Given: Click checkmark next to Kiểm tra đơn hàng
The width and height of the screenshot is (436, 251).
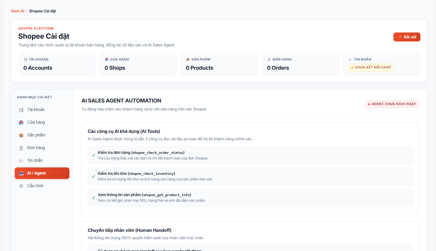Looking at the screenshot, I should [x=94, y=155].
